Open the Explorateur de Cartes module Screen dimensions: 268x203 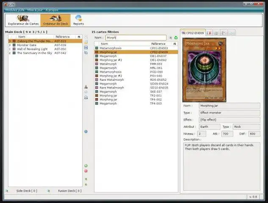pos(23,20)
